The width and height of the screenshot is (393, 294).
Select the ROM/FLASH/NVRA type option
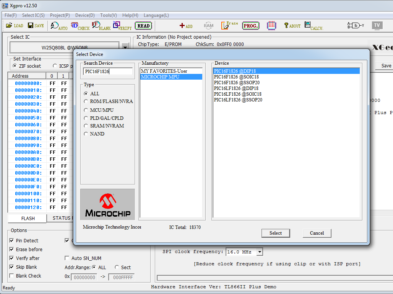[86, 101]
